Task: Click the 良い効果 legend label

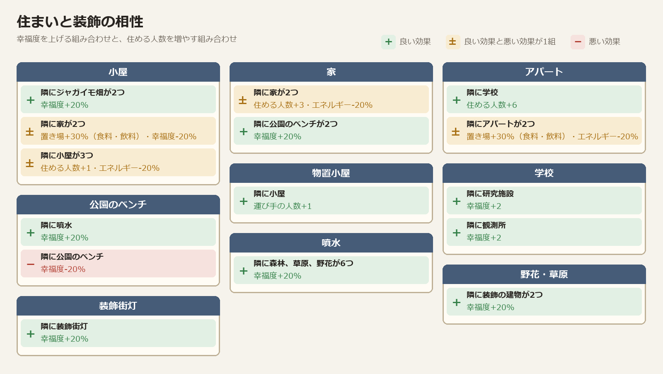Action: click(x=415, y=41)
